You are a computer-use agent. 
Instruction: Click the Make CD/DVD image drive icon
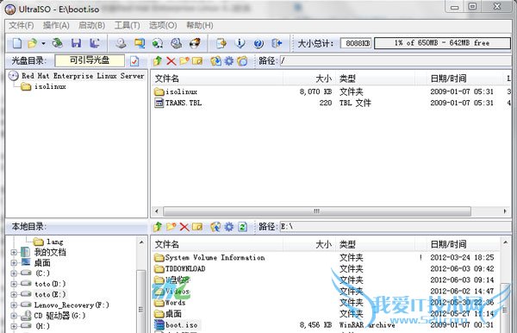tap(121, 43)
